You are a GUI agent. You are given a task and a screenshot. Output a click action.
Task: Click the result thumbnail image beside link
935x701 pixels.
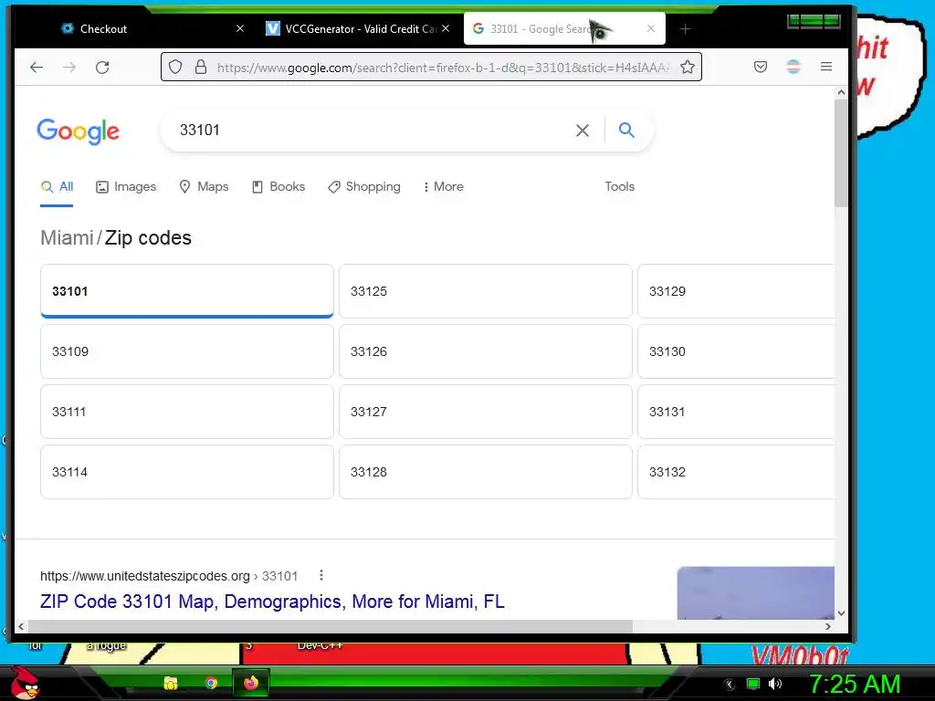point(755,593)
